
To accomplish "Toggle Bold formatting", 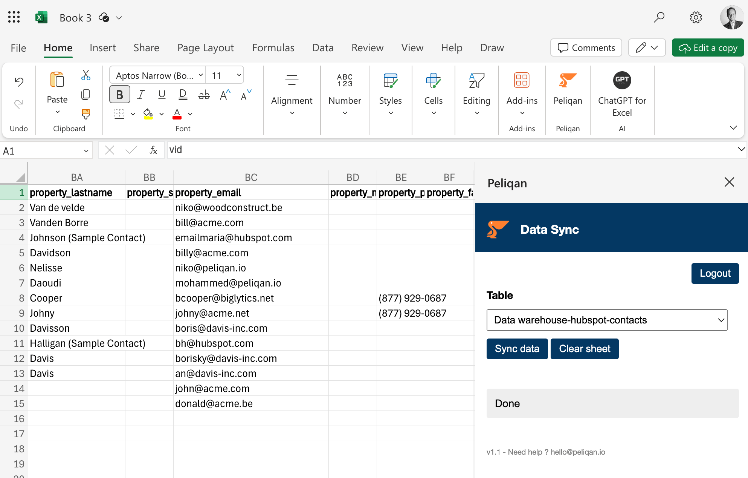I will [x=119, y=95].
